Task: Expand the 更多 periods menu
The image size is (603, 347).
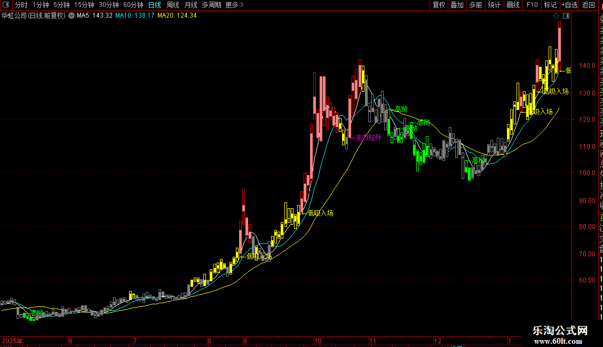Action: 234,5
